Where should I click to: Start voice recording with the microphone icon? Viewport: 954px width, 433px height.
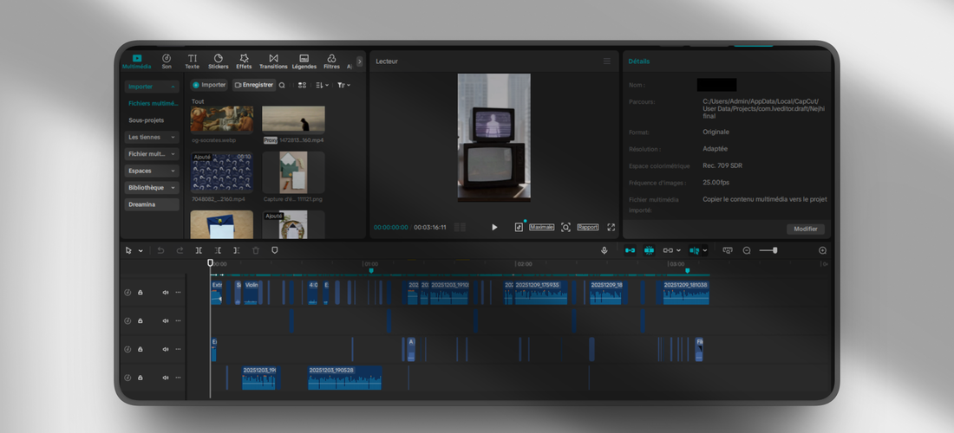604,250
